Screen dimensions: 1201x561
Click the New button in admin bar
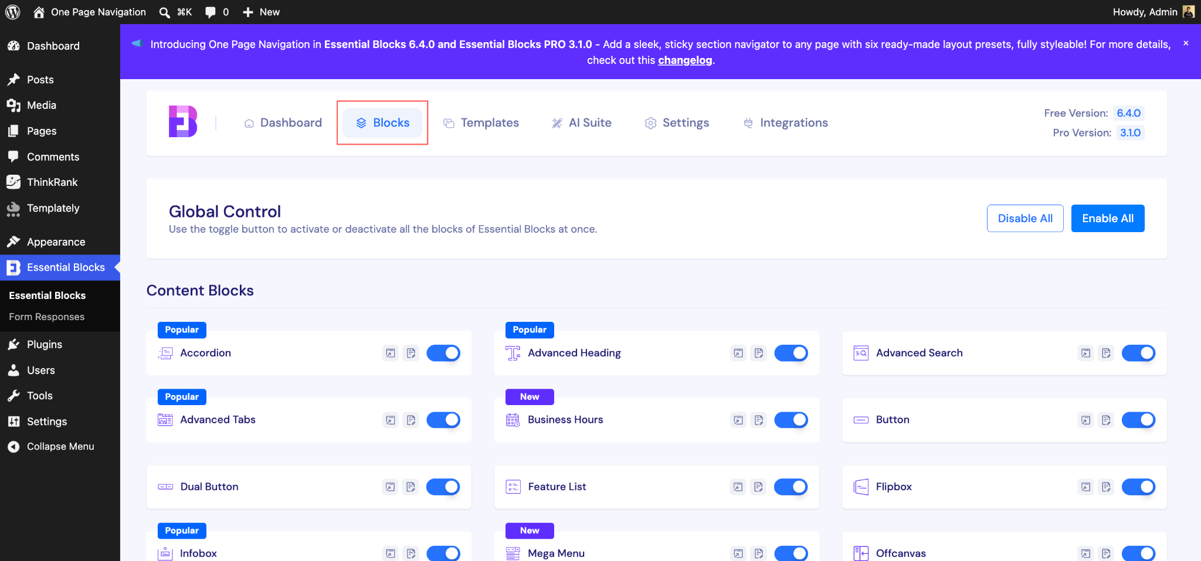click(x=262, y=12)
